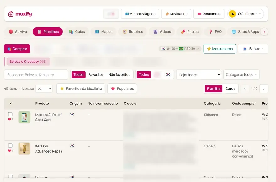Screen dimensions: 276x182
Task: Switch to Cards view
Action: tap(230, 88)
